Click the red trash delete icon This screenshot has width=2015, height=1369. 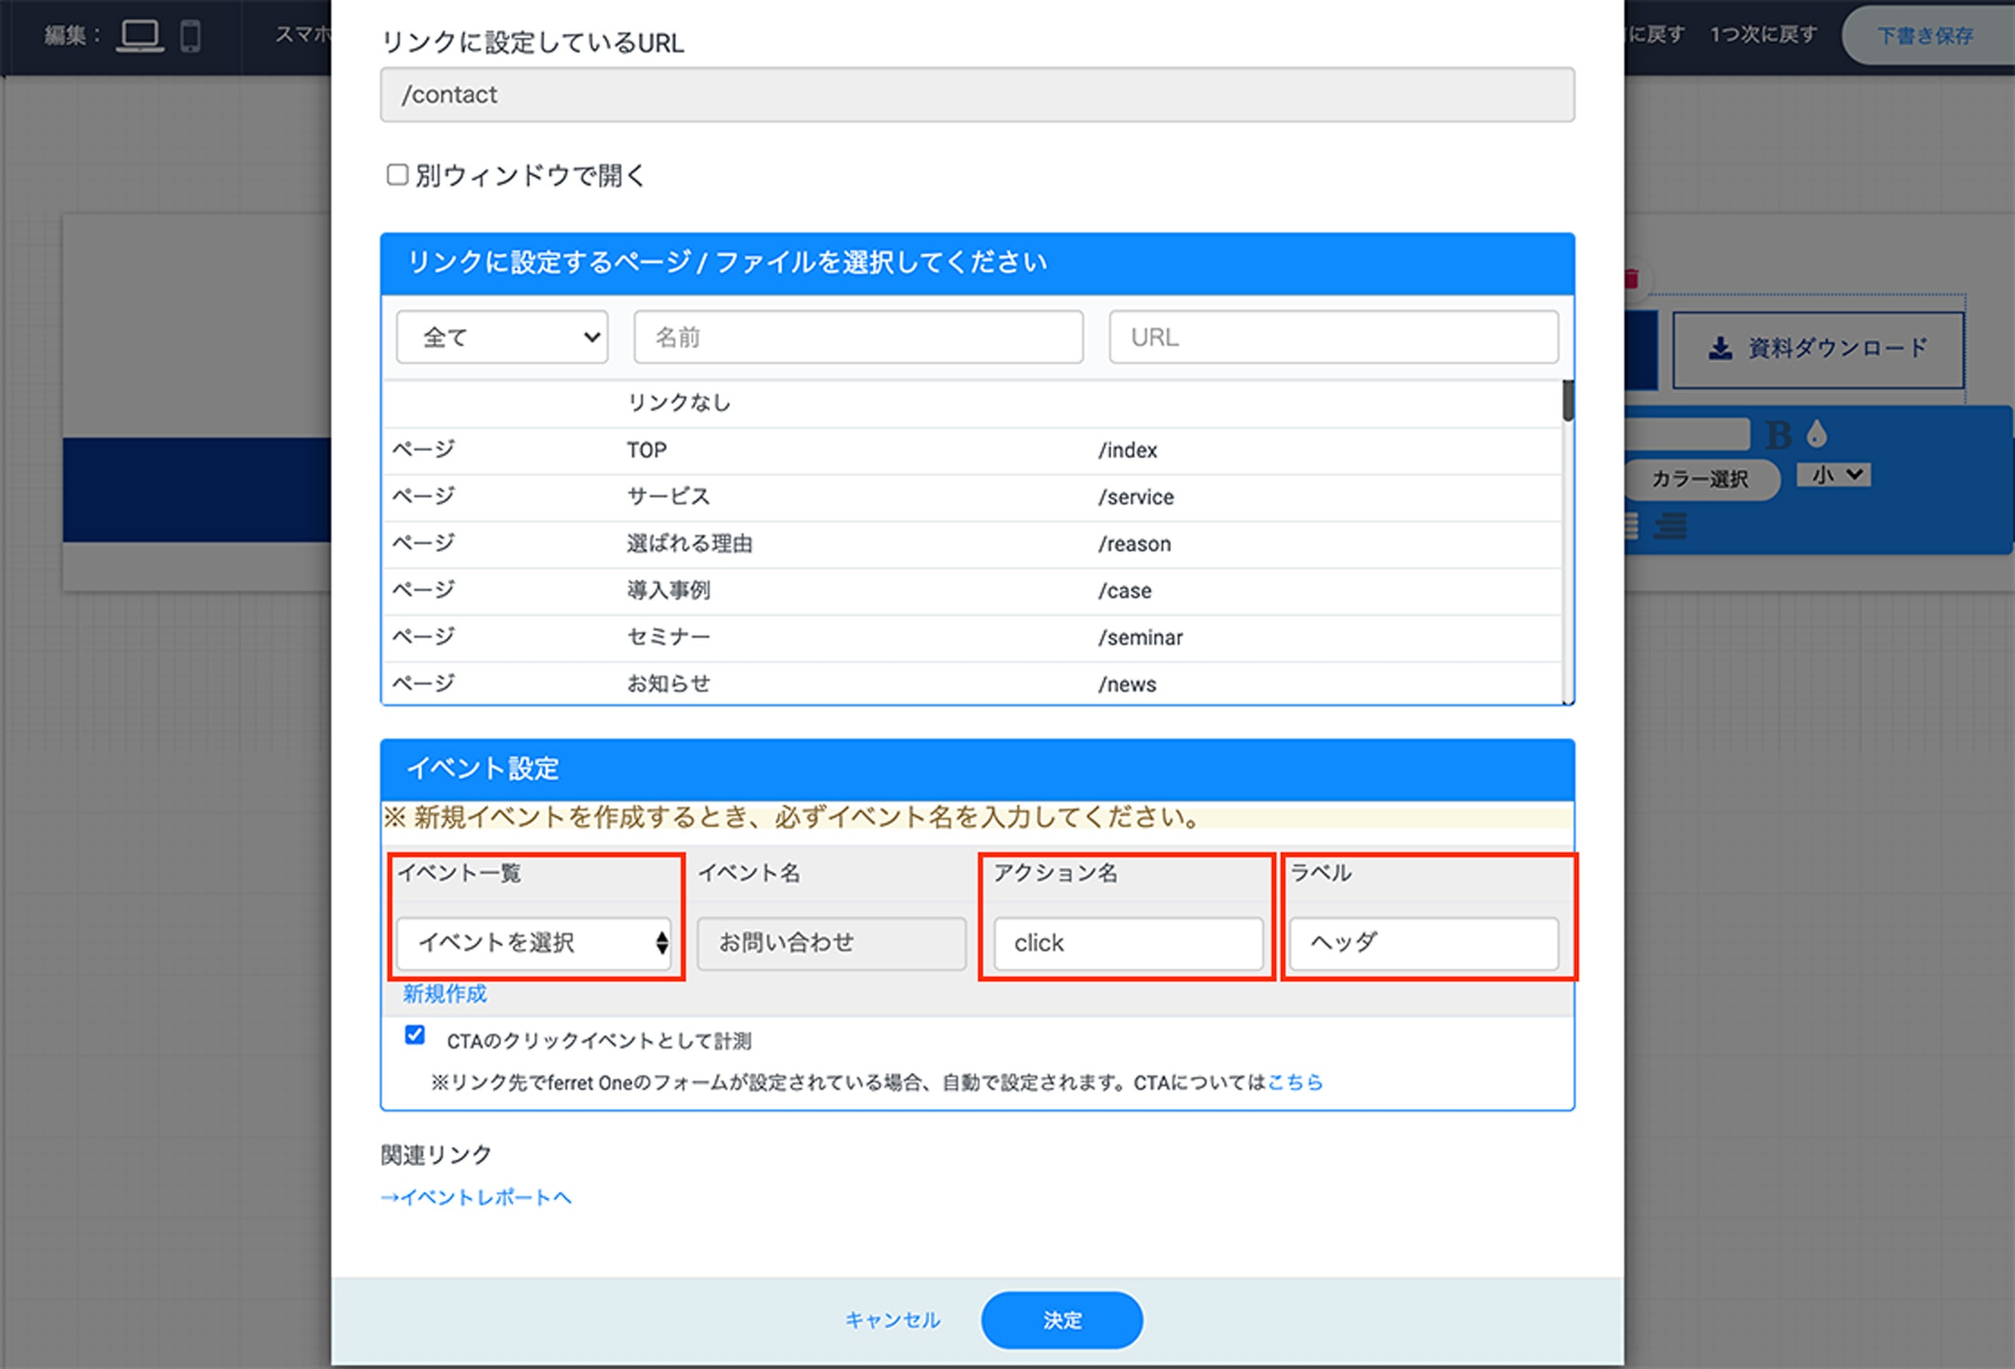tap(1631, 279)
